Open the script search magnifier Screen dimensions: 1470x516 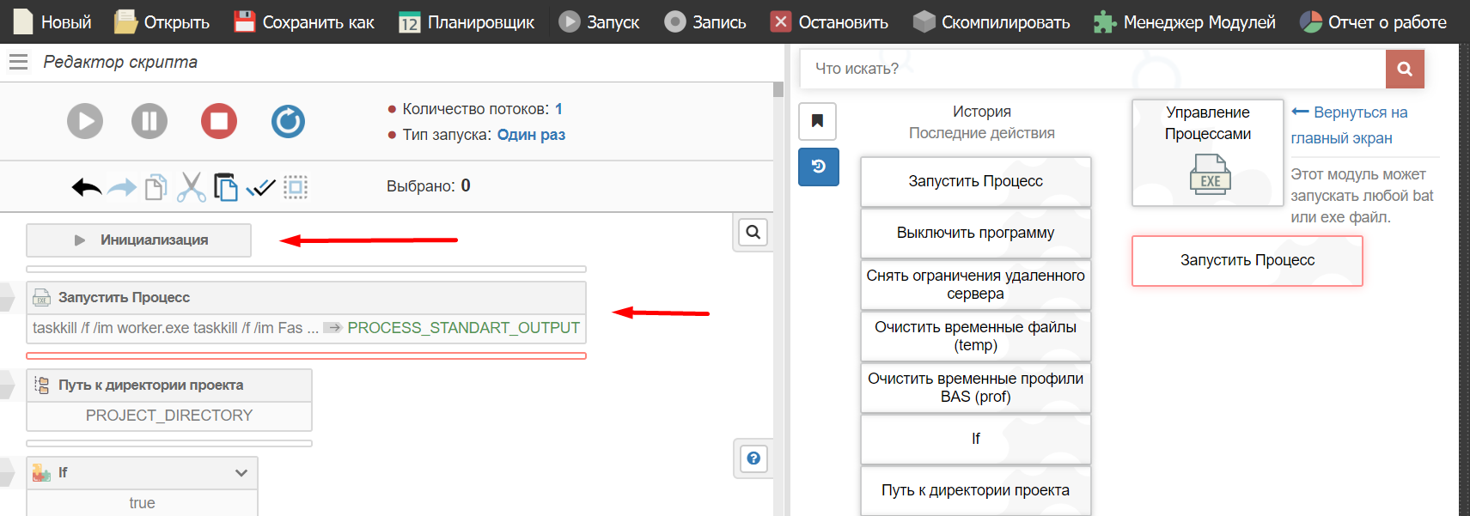tap(753, 232)
